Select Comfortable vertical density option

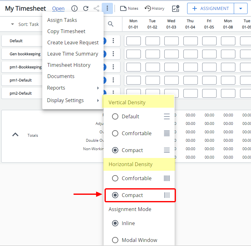(x=115, y=133)
